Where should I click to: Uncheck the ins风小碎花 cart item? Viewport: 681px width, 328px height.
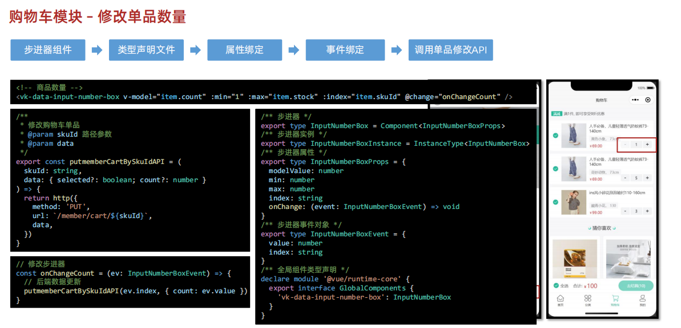555,202
